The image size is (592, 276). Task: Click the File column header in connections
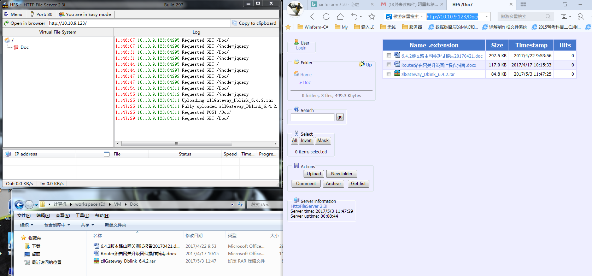112,154
